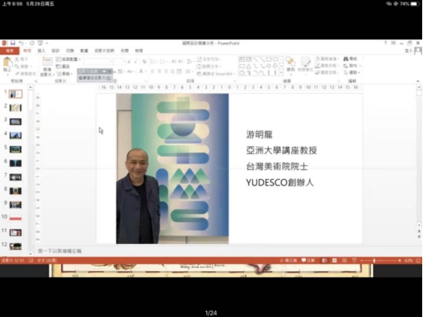
Task: Toggle the Notes (備忘稿) pane button
Action: 288,260
